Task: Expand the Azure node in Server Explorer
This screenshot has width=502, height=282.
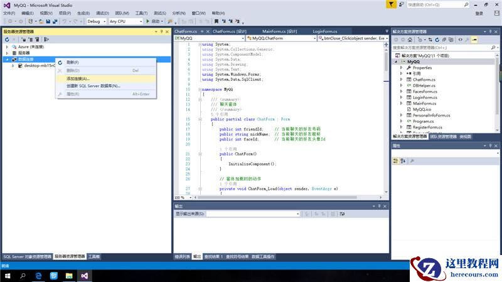Action: [x=7, y=47]
